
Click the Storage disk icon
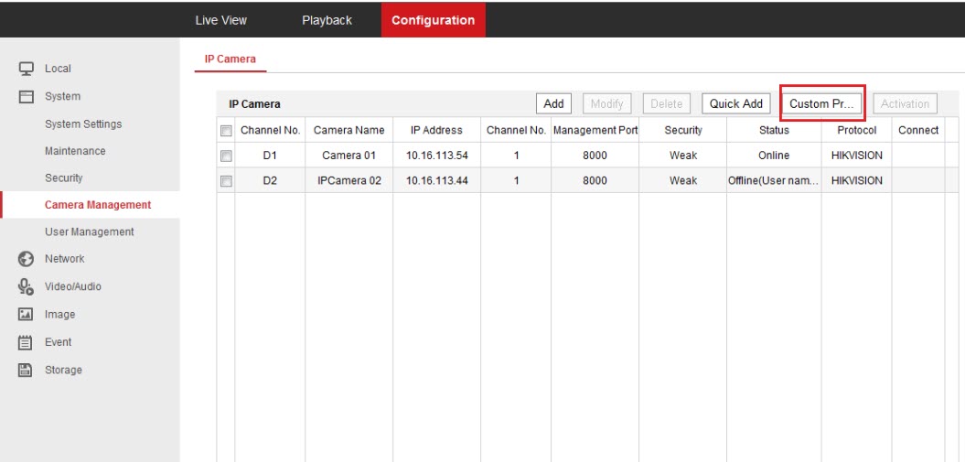(27, 371)
